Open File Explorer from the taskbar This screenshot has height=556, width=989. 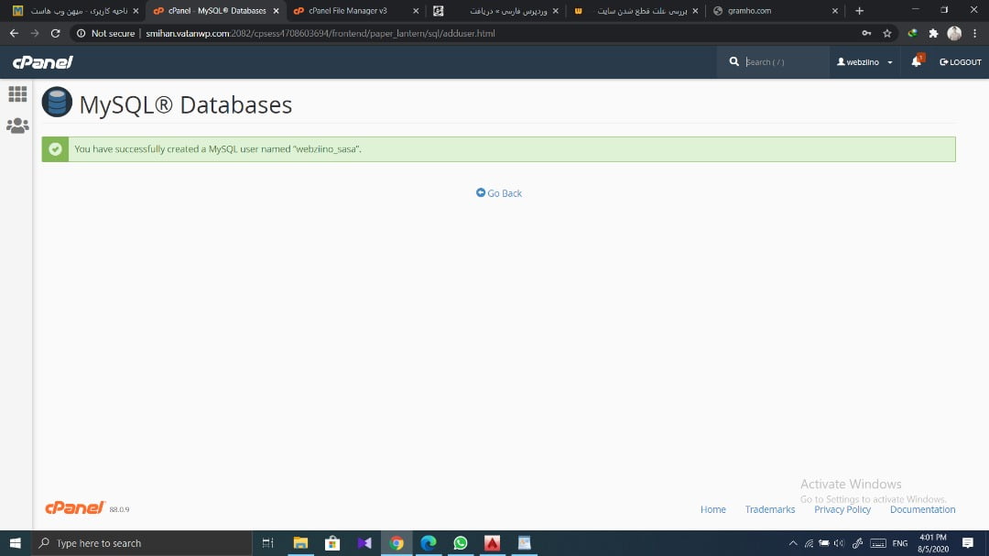300,543
